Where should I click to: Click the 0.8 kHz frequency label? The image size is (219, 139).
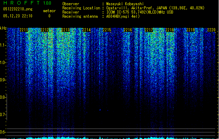(3, 97)
